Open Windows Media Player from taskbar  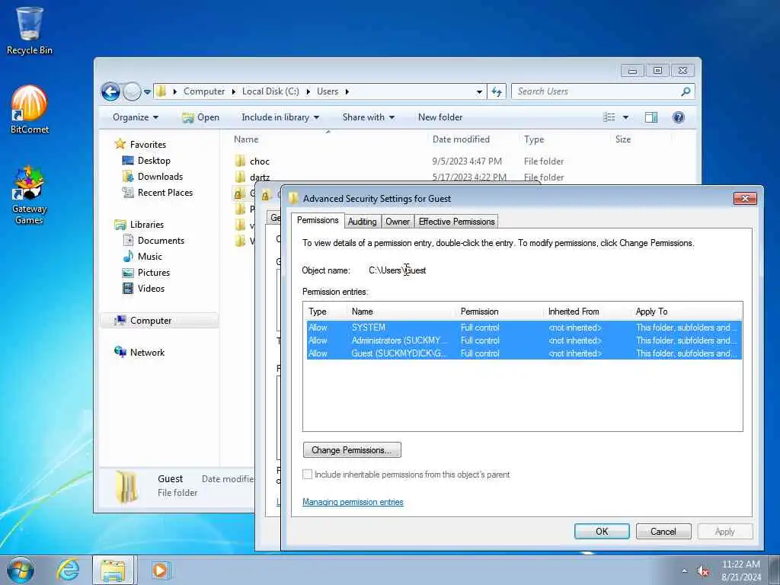[x=160, y=570]
